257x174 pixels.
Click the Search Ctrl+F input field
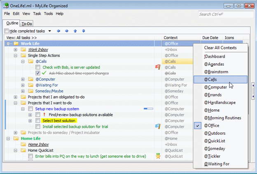(226, 14)
